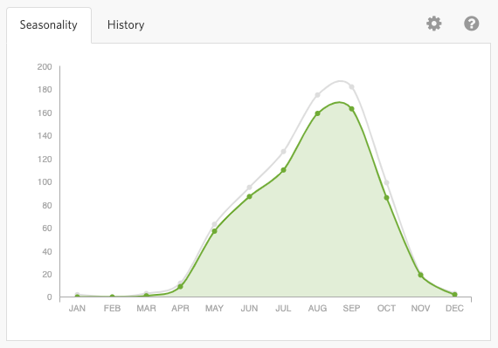Click the FEB axis label
The height and width of the screenshot is (348, 498).
pos(112,308)
